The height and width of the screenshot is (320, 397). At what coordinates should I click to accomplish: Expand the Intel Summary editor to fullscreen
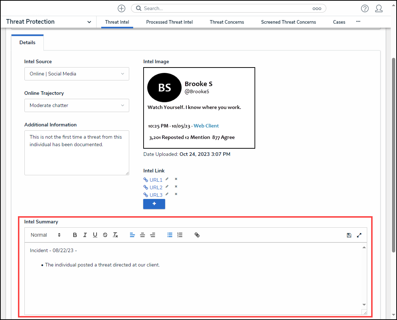tap(359, 235)
